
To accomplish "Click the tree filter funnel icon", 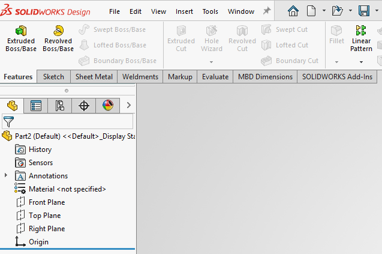I will (8, 121).
